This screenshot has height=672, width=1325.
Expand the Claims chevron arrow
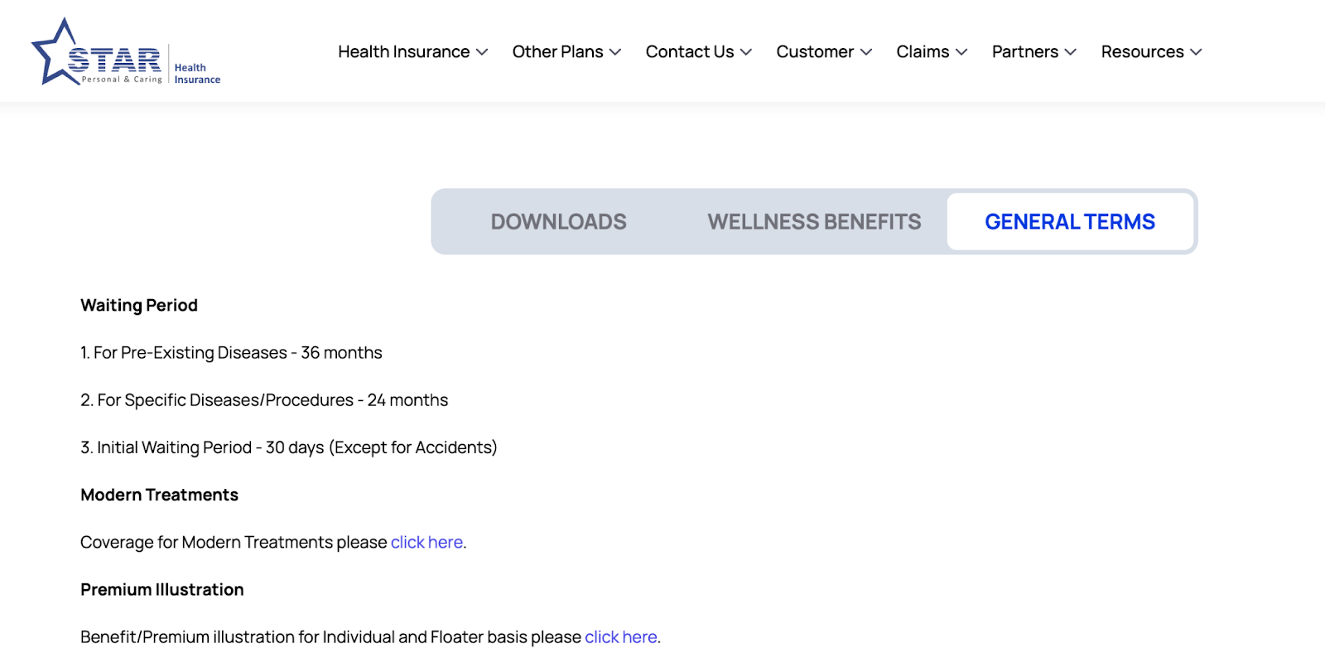pos(961,52)
